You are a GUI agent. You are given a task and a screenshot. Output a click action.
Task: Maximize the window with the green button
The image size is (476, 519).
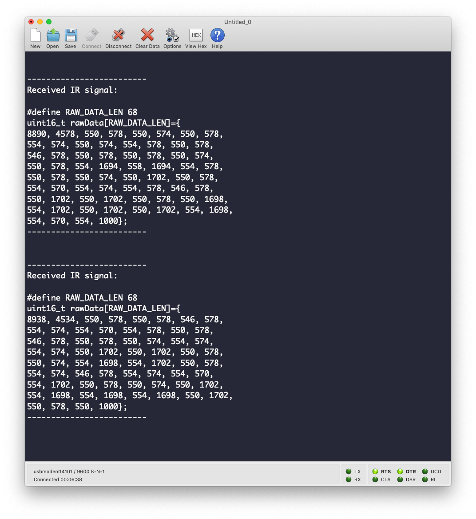point(49,22)
